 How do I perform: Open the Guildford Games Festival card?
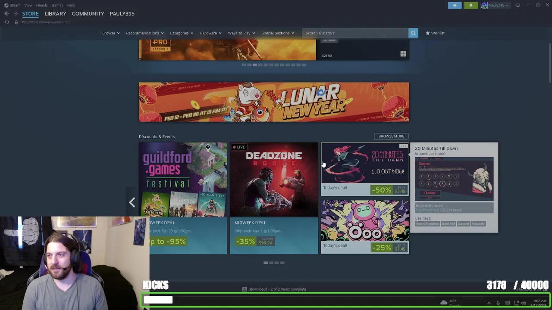point(183,198)
